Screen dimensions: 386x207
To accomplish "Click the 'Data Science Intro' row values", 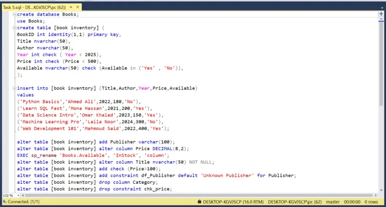I will pos(90,115).
